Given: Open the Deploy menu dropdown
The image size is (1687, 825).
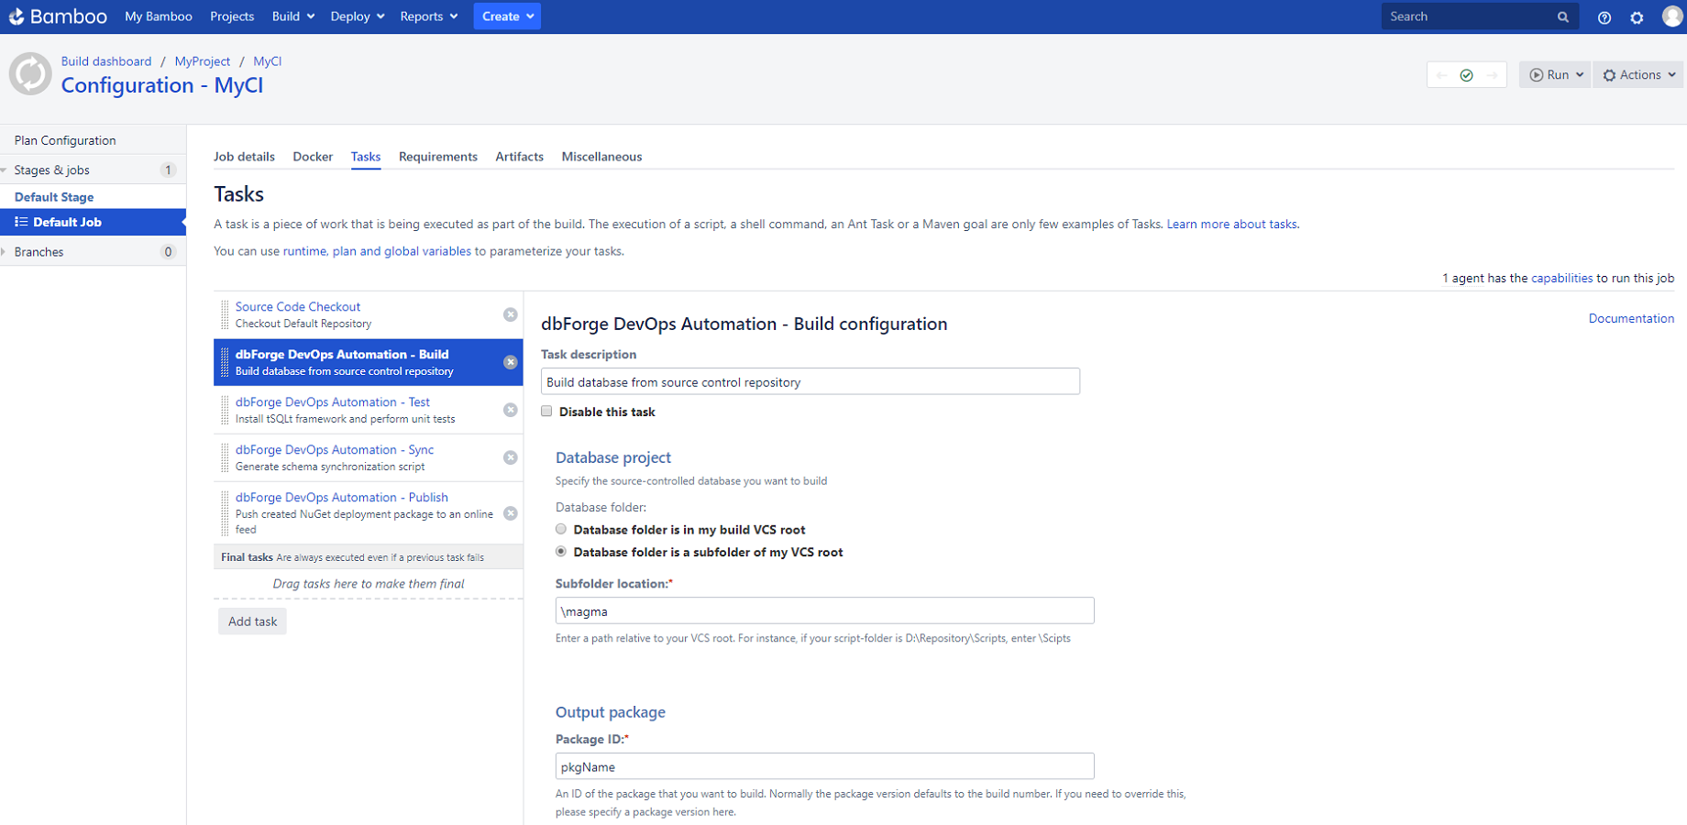Looking at the screenshot, I should 358,16.
